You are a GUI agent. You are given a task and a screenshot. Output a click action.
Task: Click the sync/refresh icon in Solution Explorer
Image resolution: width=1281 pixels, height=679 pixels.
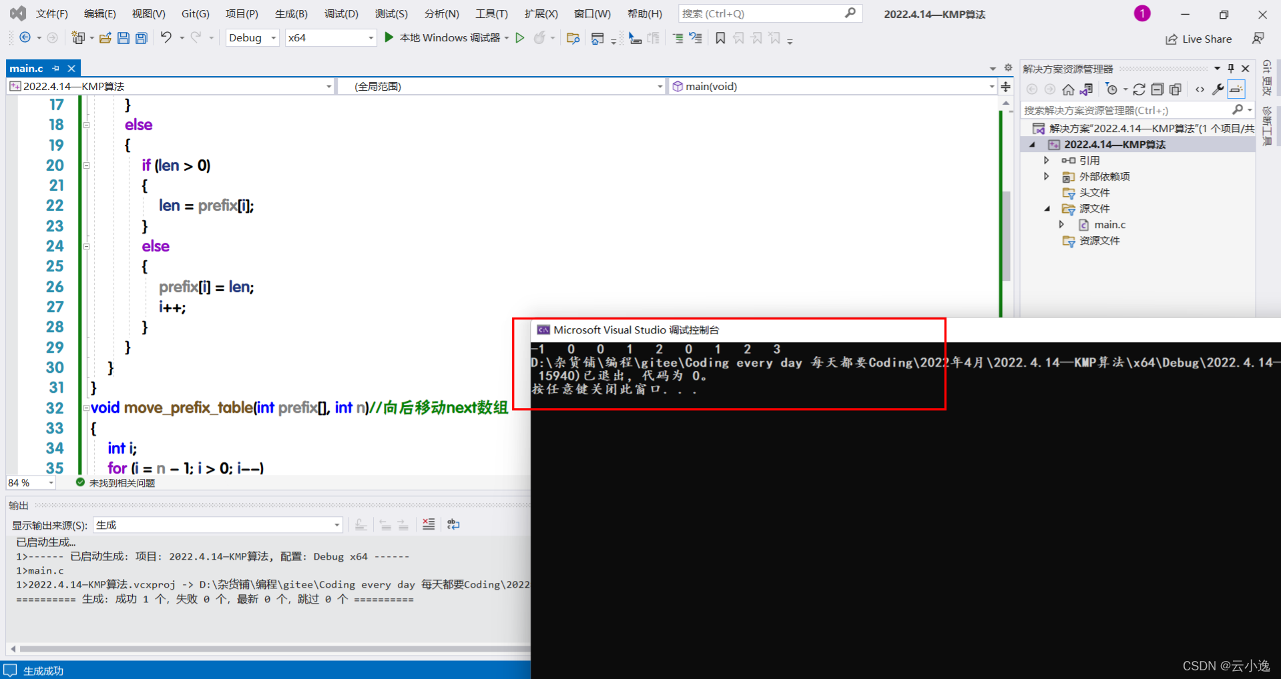[1139, 89]
